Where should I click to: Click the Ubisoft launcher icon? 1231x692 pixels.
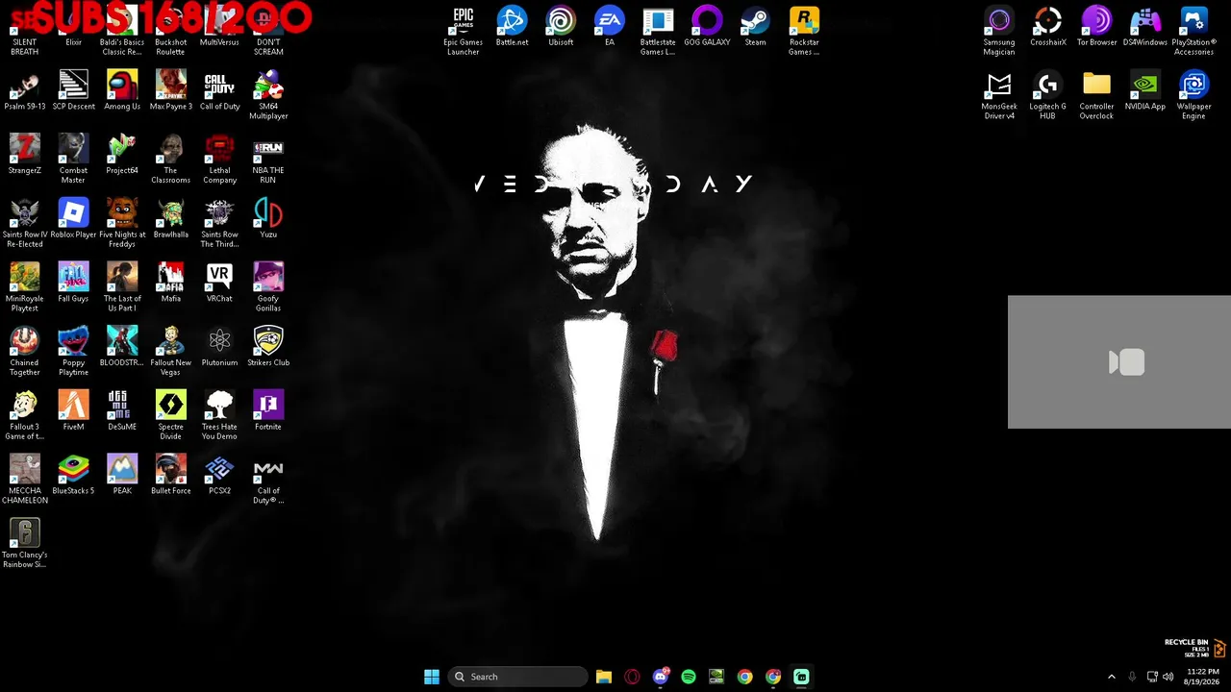[x=561, y=27]
